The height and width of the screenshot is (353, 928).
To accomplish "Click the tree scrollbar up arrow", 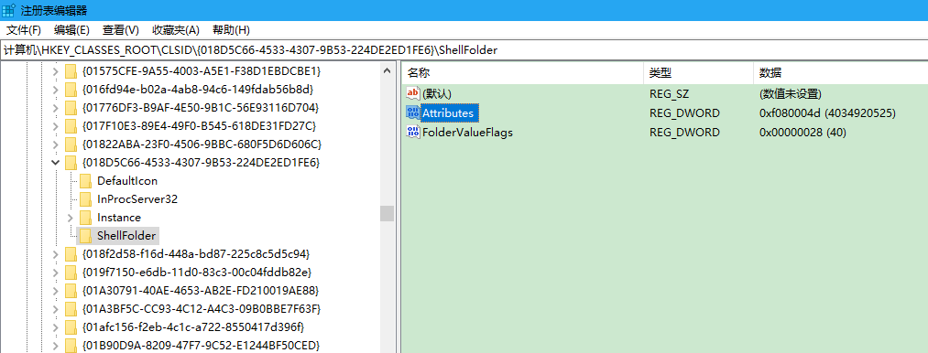I will [x=388, y=71].
